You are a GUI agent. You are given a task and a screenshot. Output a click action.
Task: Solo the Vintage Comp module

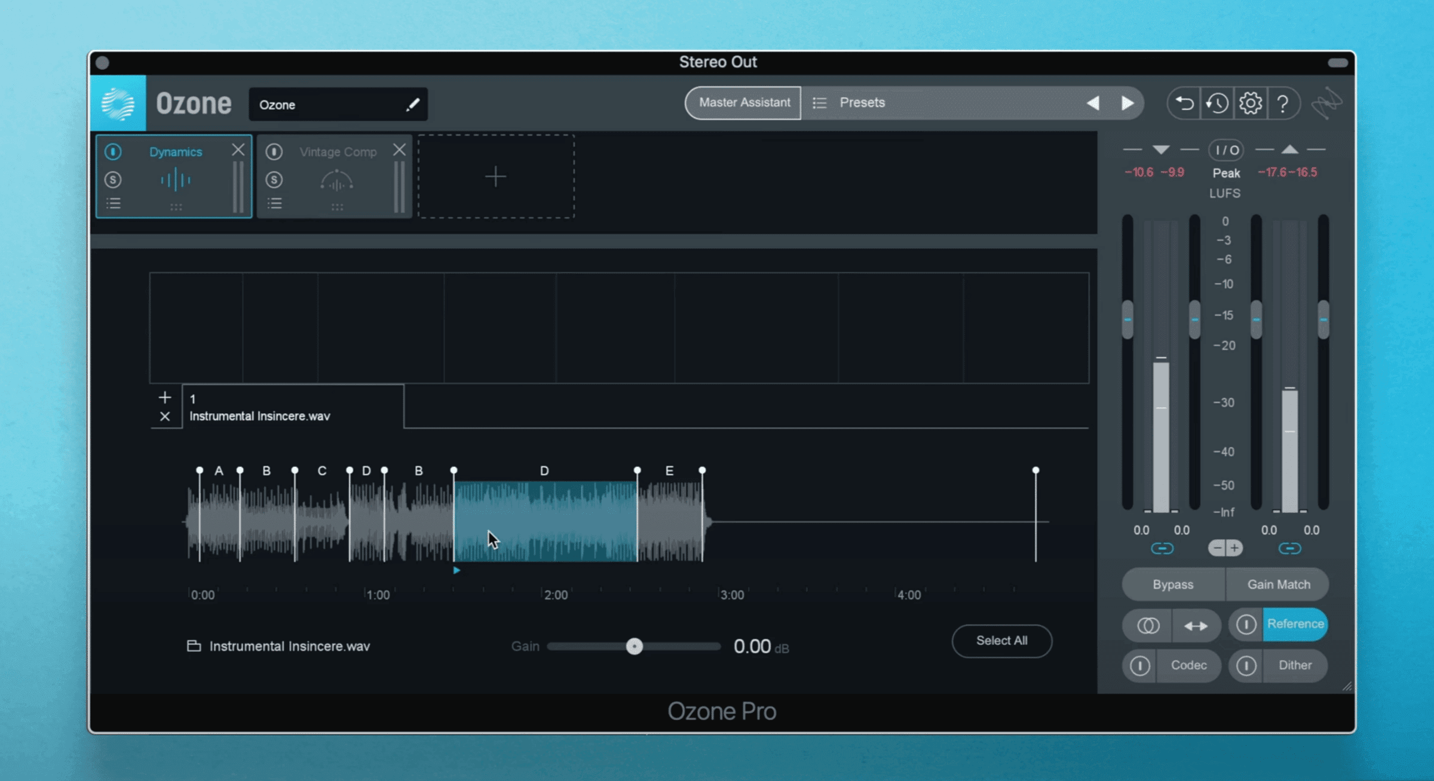tap(274, 180)
